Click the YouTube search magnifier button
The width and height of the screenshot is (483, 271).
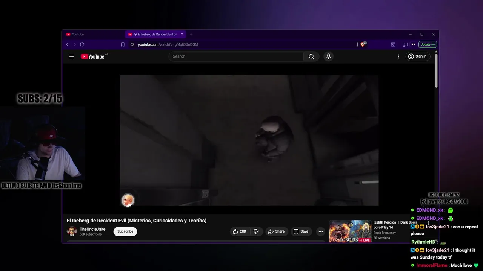311,56
